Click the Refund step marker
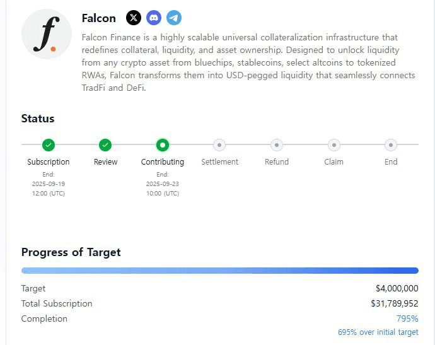This screenshot has width=435, height=345. click(277, 145)
